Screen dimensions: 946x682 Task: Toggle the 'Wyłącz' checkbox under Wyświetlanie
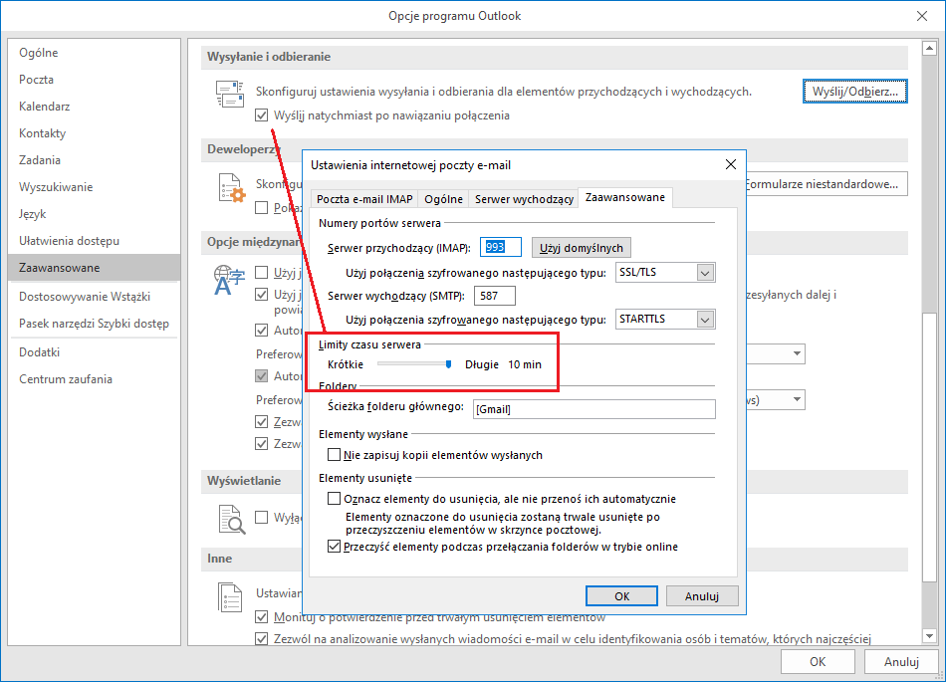click(261, 518)
